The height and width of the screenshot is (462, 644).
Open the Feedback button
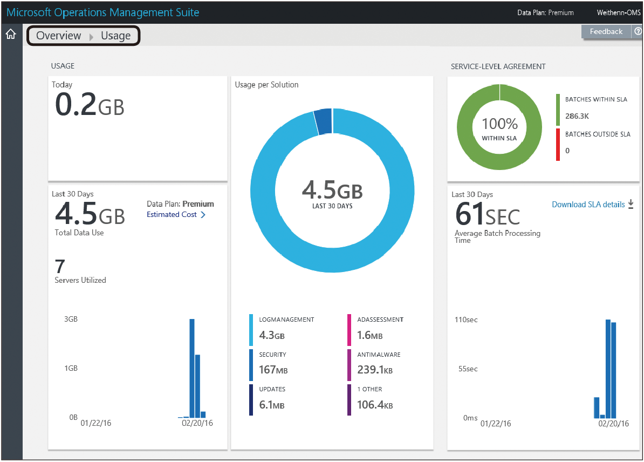coord(606,32)
